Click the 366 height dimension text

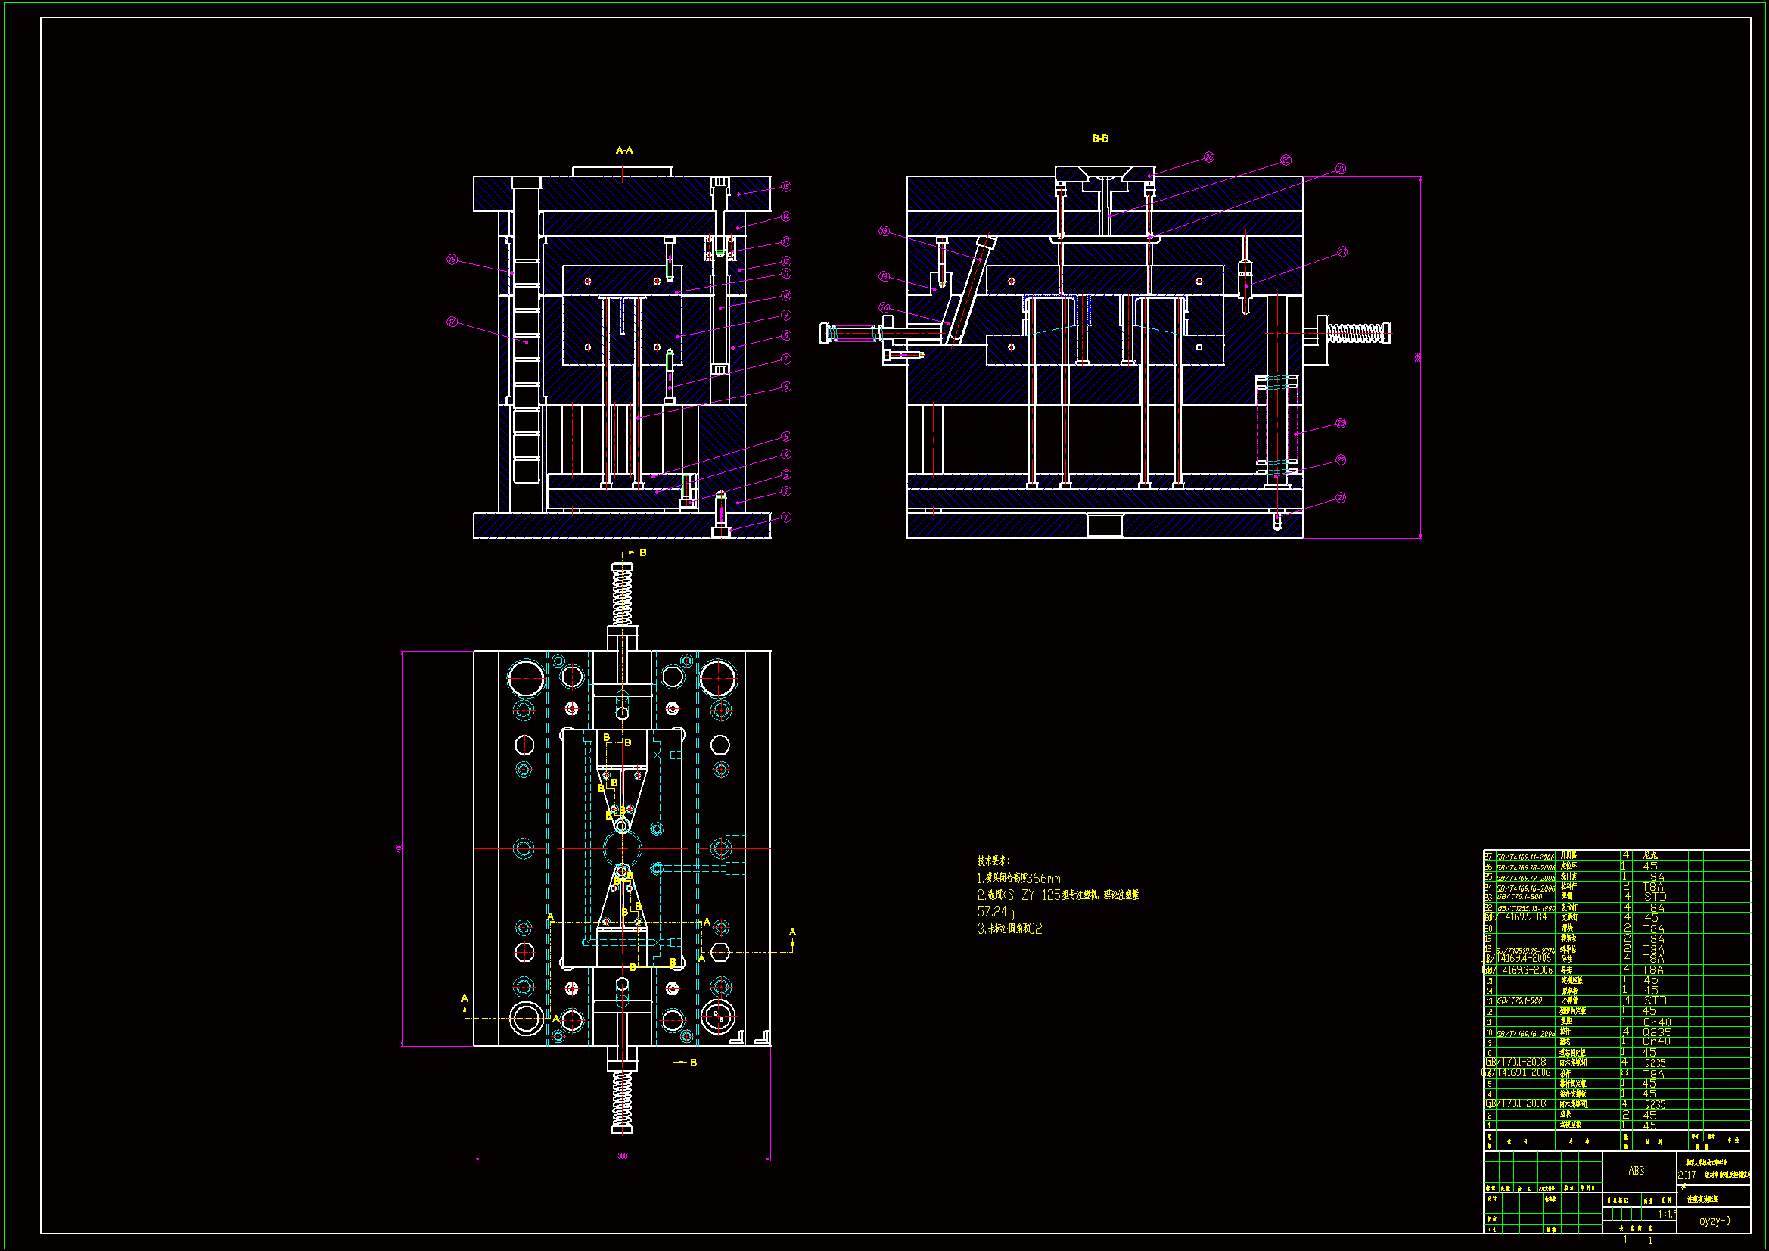tap(1417, 358)
